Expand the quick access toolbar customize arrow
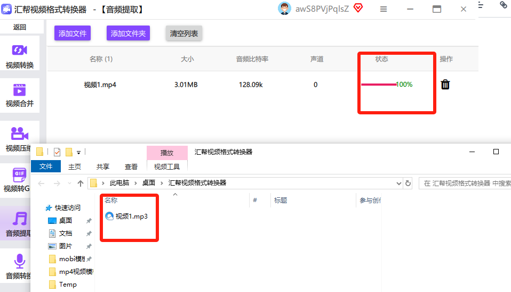 point(78,152)
